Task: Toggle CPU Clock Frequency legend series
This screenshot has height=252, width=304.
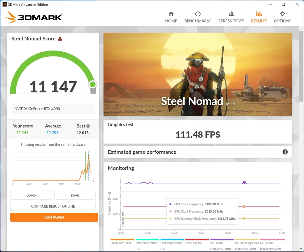Action: [x=221, y=245]
